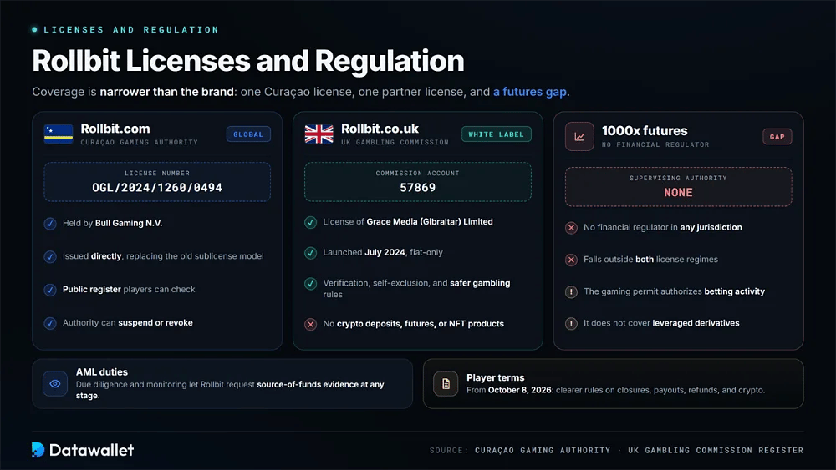The image size is (836, 470).
Task: Click "source-of-funds evidence at any stage" text
Action: (x=230, y=390)
